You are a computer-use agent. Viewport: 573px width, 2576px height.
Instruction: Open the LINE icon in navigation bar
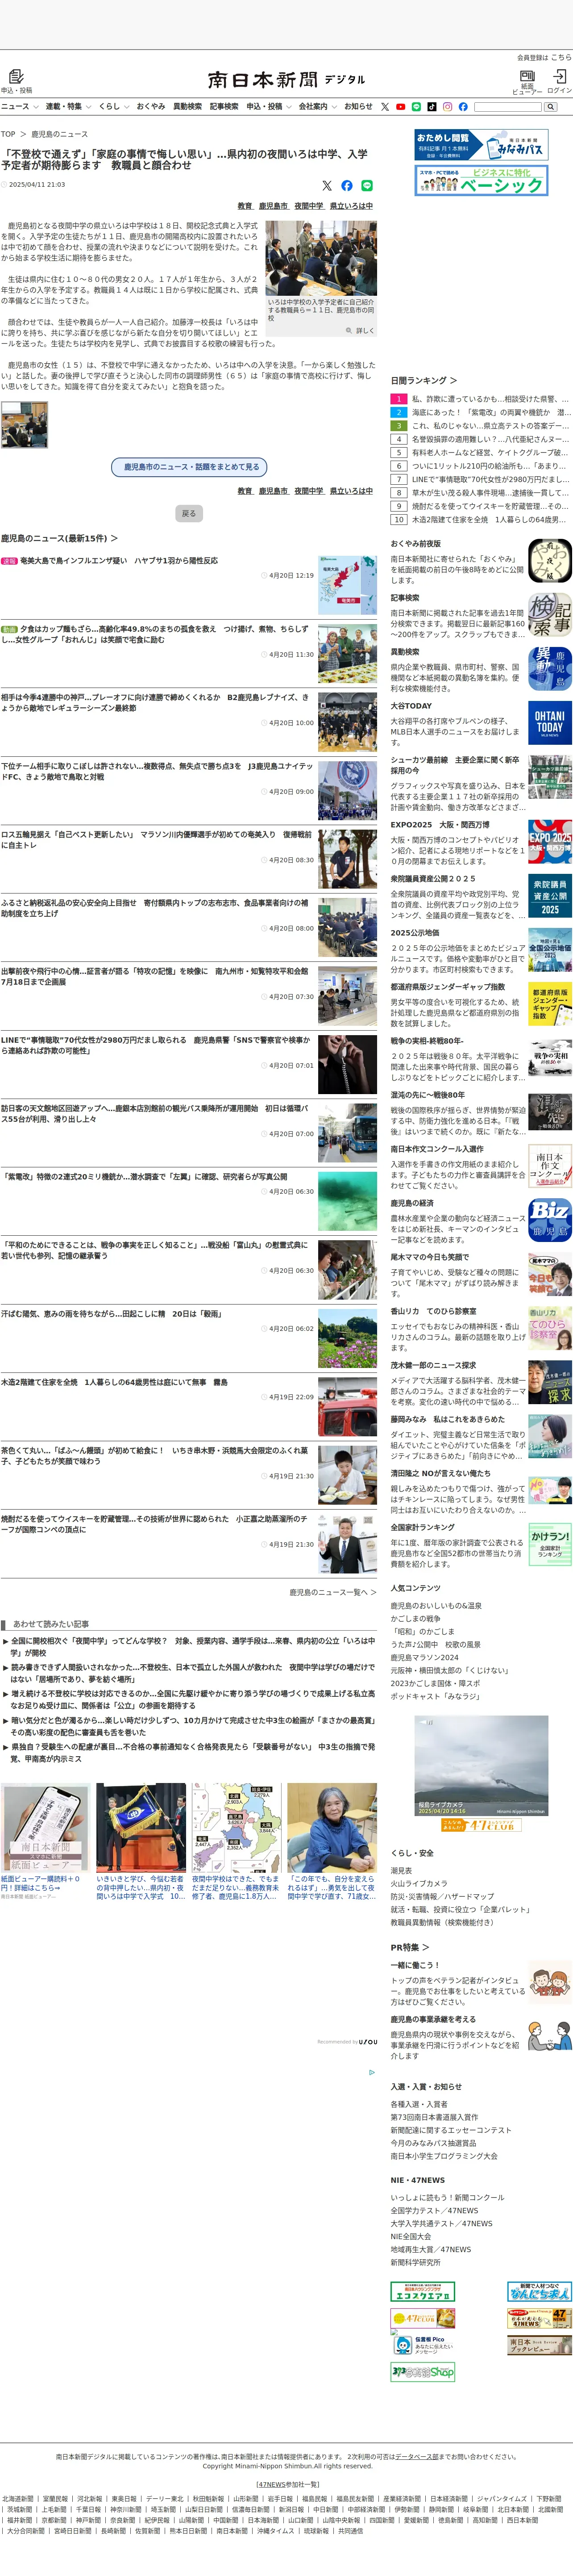[x=416, y=107]
